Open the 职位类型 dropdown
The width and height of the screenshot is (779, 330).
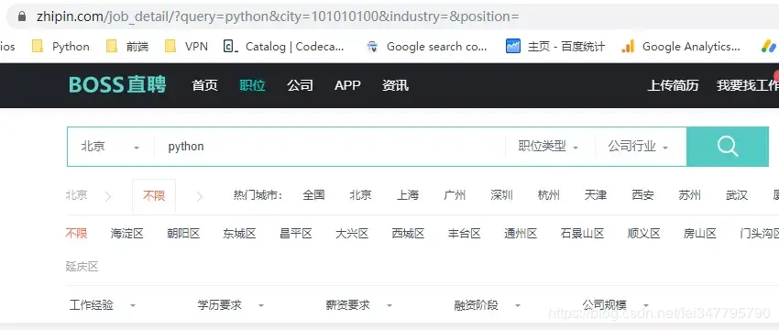pyautogui.click(x=548, y=147)
